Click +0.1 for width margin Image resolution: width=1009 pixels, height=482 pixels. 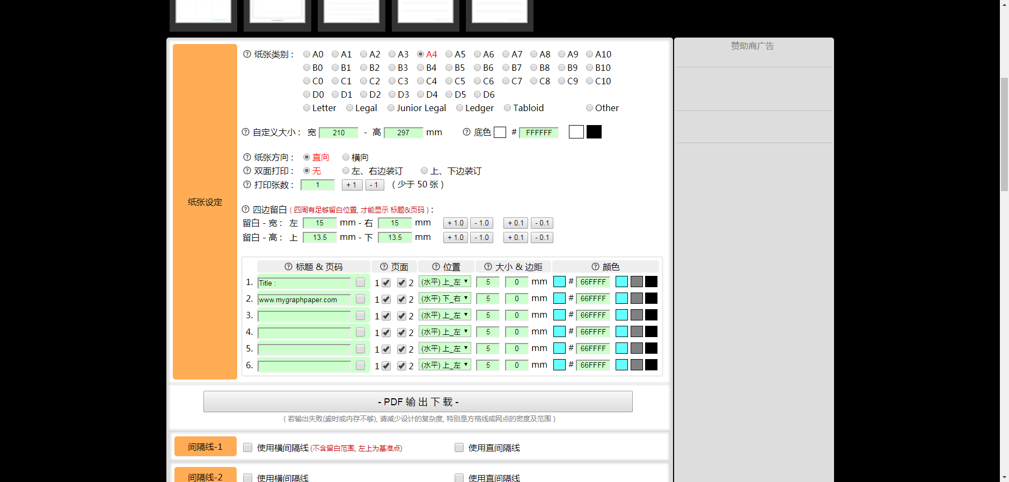tap(516, 223)
